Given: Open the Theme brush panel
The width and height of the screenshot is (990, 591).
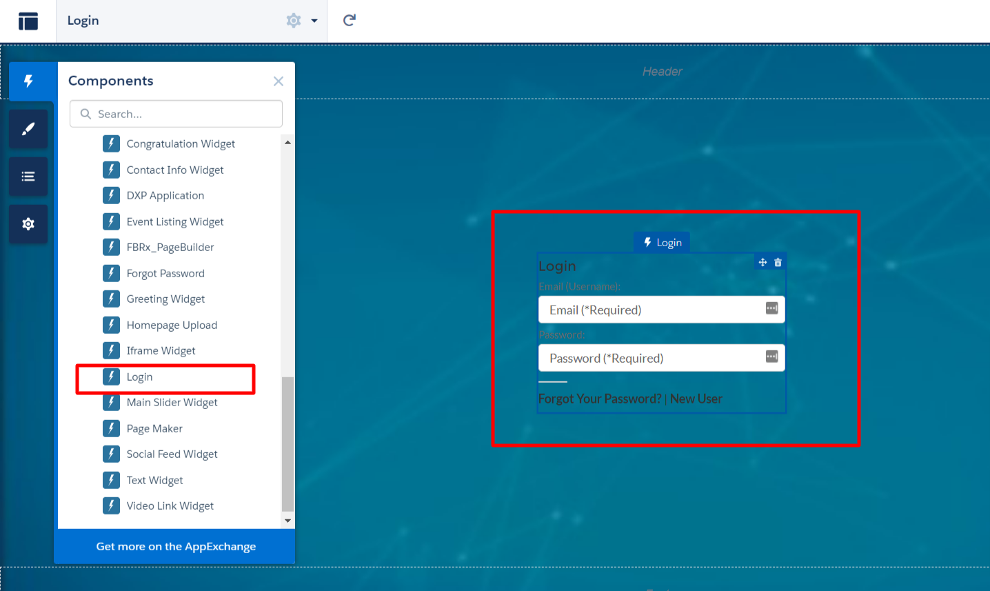Looking at the screenshot, I should pos(28,129).
